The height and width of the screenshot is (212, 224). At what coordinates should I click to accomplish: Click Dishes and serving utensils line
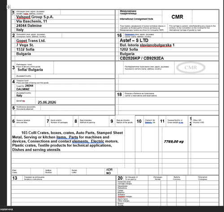tap(36, 150)
